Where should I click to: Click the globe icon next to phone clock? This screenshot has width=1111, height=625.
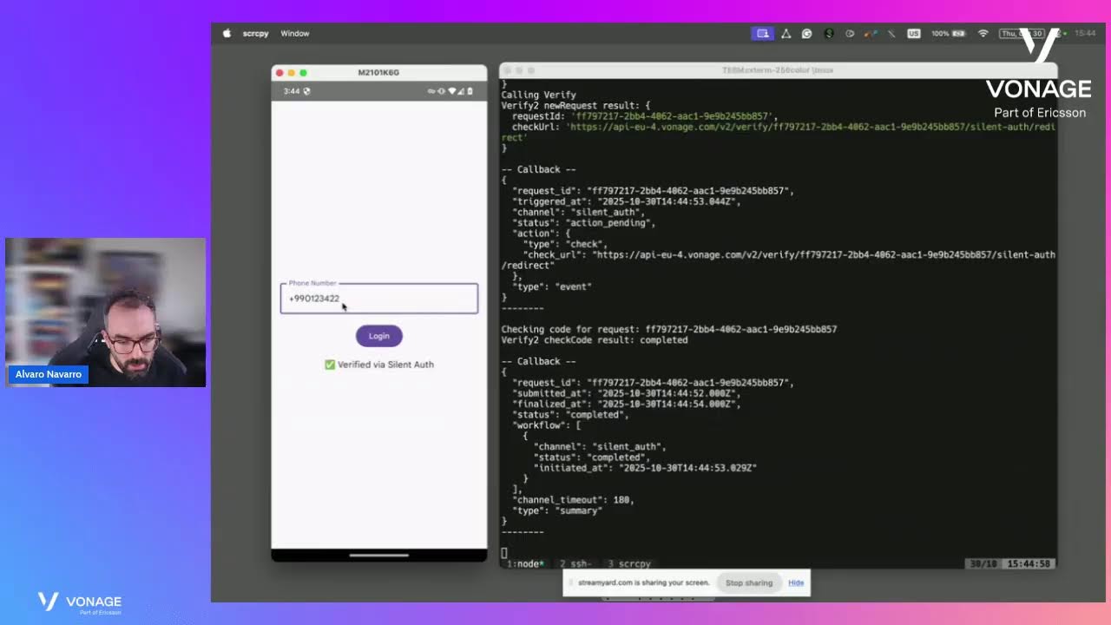[306, 91]
